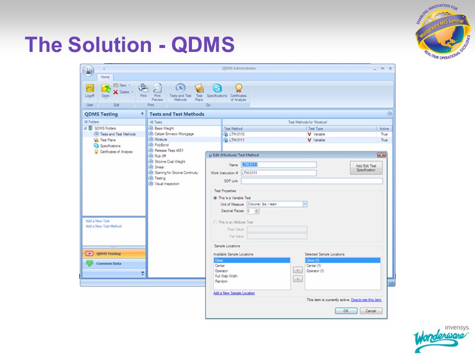Open the Unit of Measure dropdown
This screenshot has width=475, height=356.
coord(305,204)
